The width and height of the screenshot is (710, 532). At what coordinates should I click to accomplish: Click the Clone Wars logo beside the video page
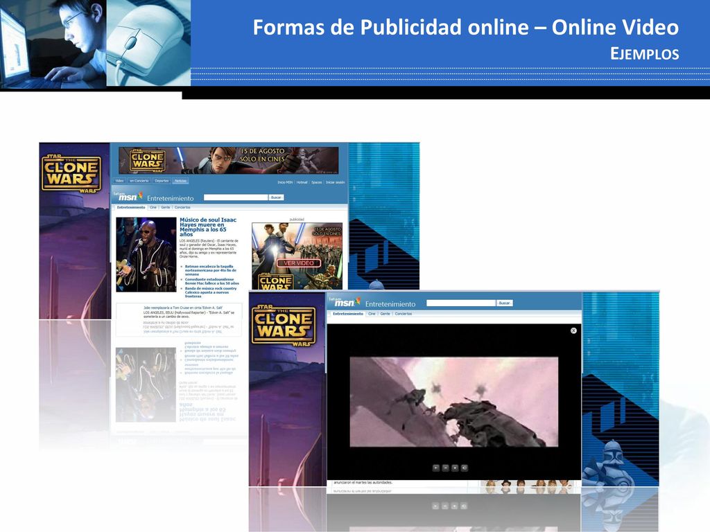tap(284, 326)
